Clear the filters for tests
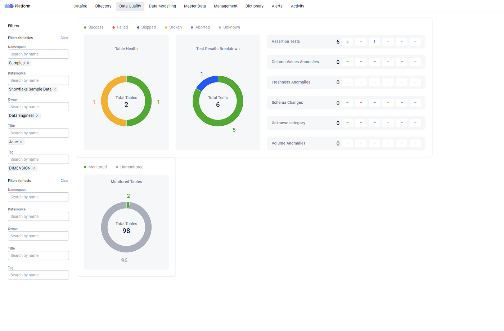The width and height of the screenshot is (504, 331). point(64,181)
